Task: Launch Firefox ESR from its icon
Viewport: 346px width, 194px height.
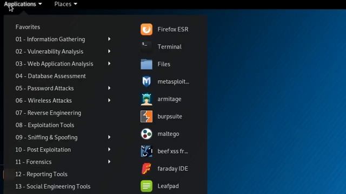Action: pos(147,29)
